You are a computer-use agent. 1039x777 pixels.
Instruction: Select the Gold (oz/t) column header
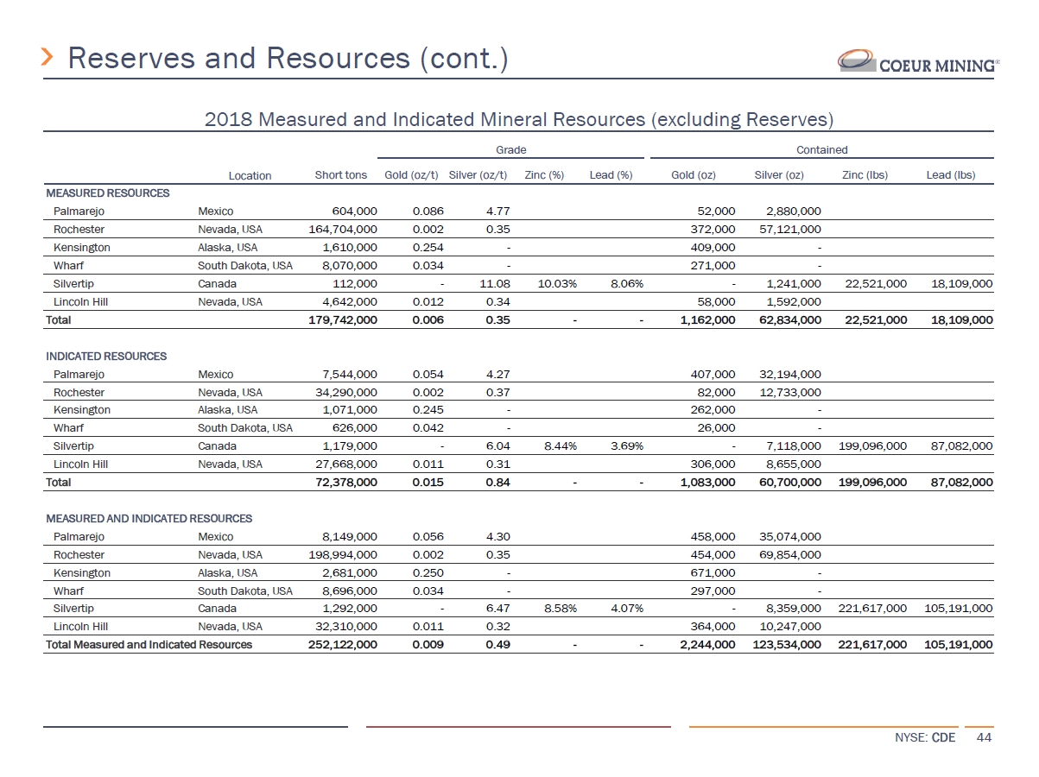click(x=411, y=175)
